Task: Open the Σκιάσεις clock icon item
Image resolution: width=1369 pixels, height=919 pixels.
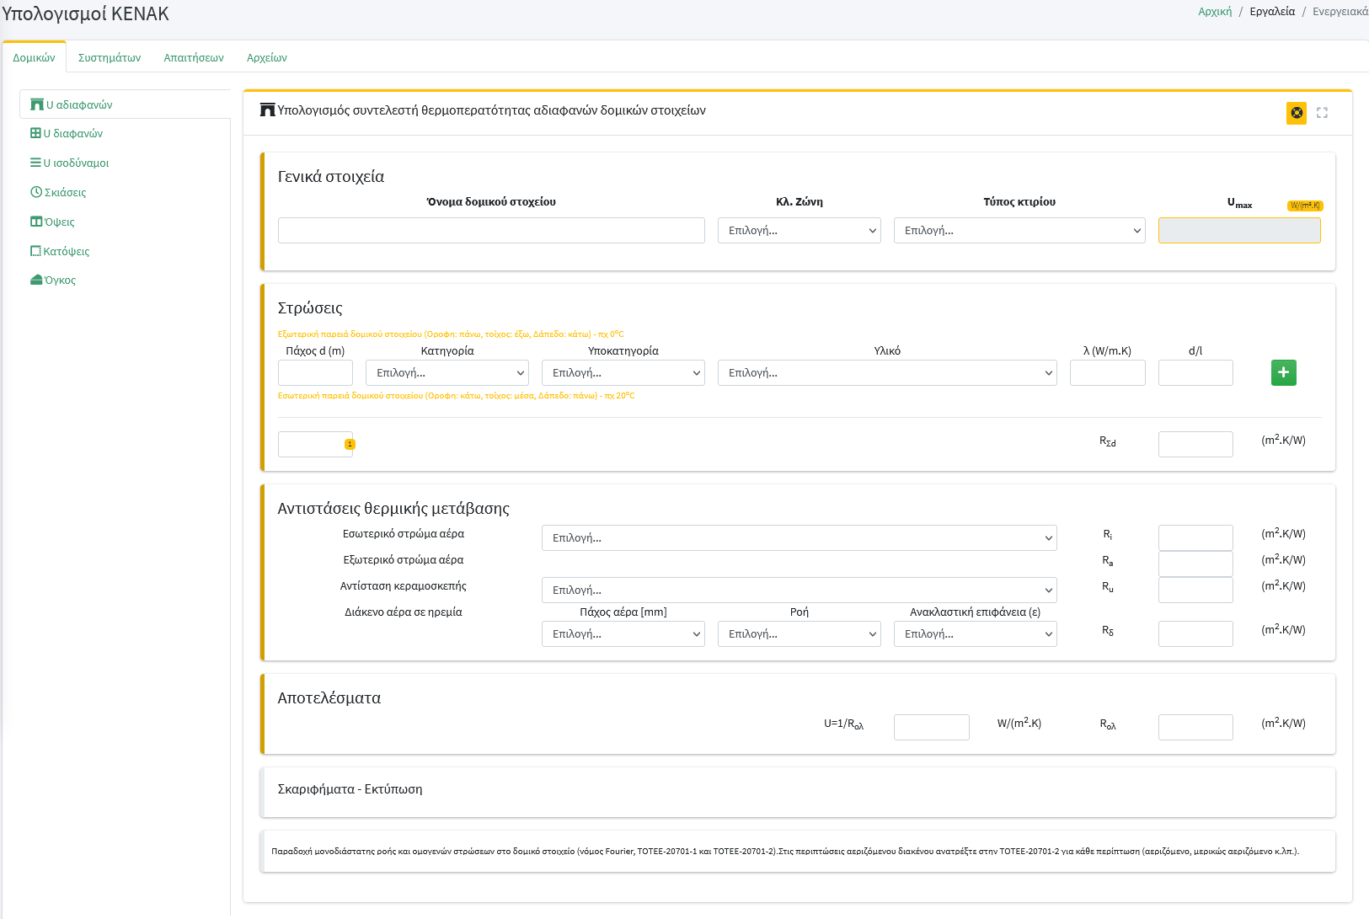Action: (x=36, y=192)
